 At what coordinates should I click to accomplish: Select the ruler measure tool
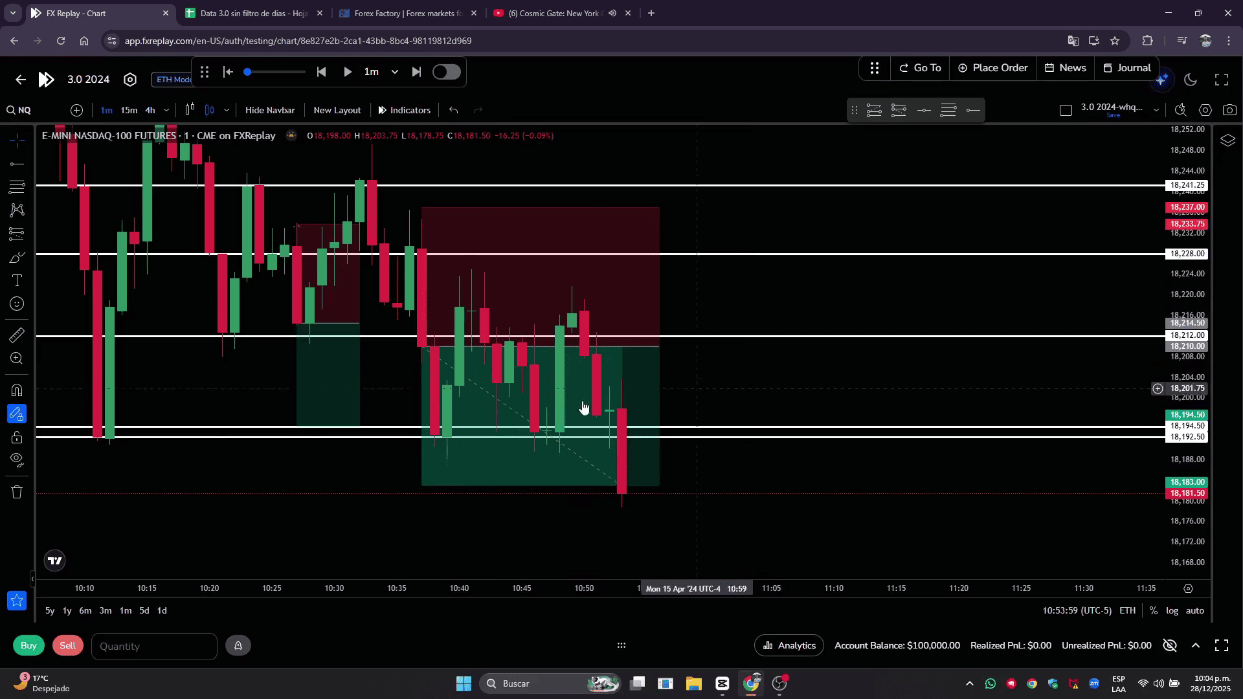pyautogui.click(x=17, y=335)
